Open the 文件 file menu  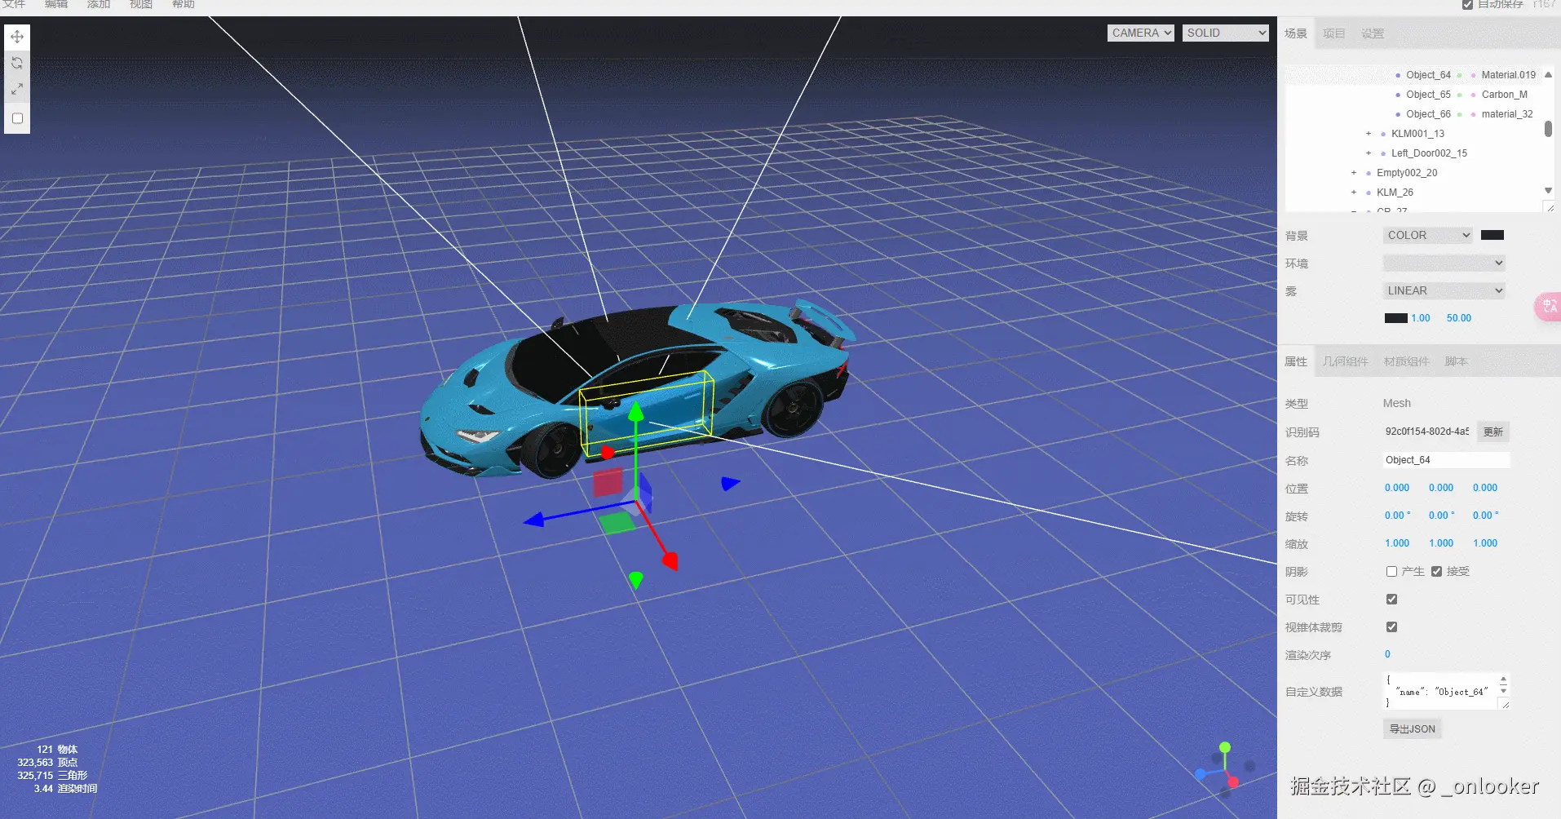tap(15, 4)
